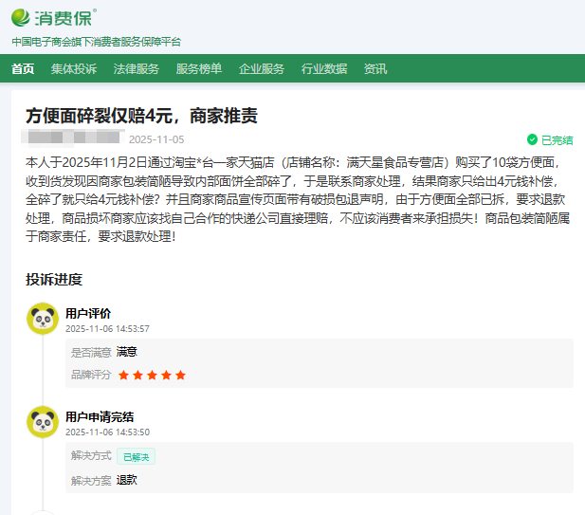Switch to the 服务榜单 page
The width and height of the screenshot is (585, 515).
pos(199,68)
